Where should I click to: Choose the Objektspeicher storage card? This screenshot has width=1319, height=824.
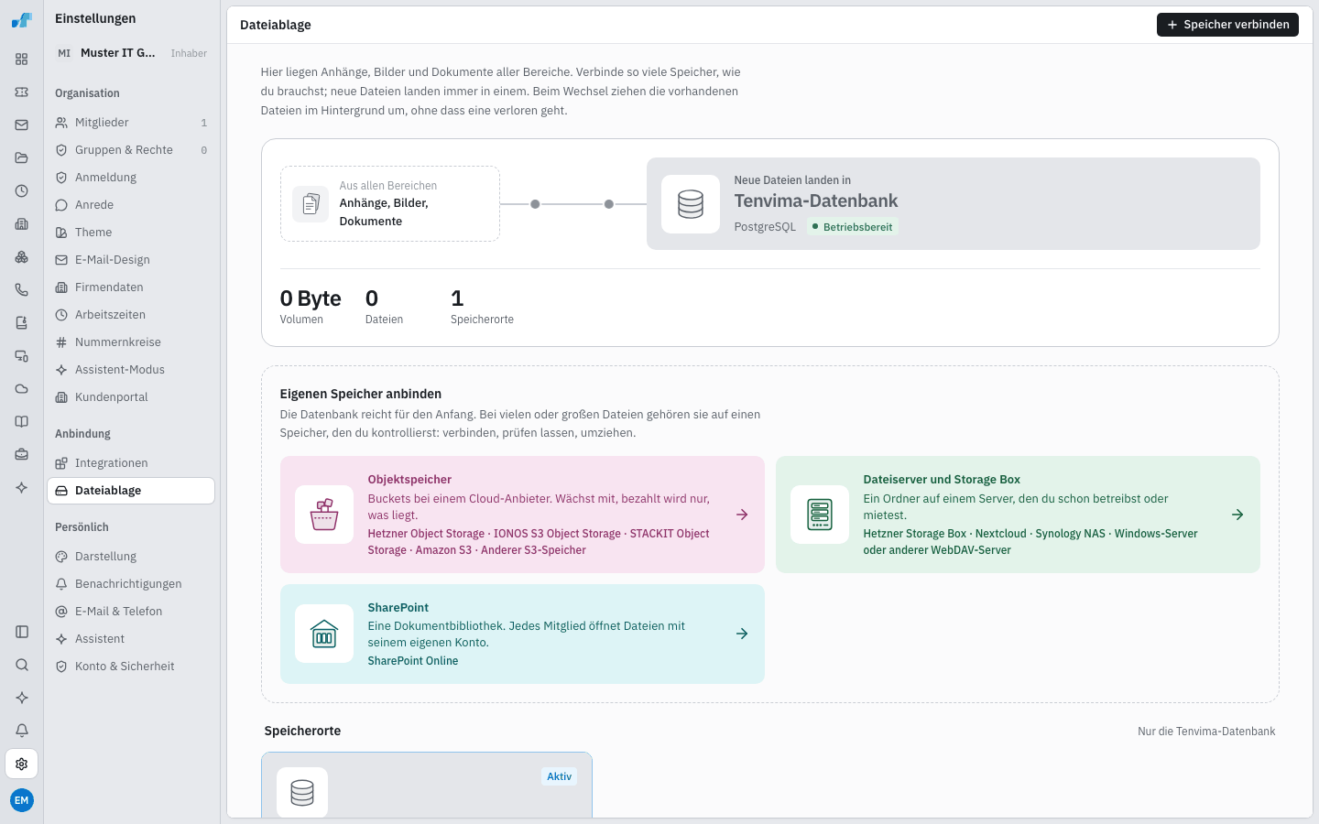pyautogui.click(x=522, y=515)
